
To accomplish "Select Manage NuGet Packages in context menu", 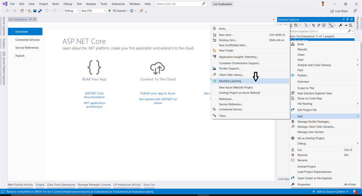I will [314, 122].
